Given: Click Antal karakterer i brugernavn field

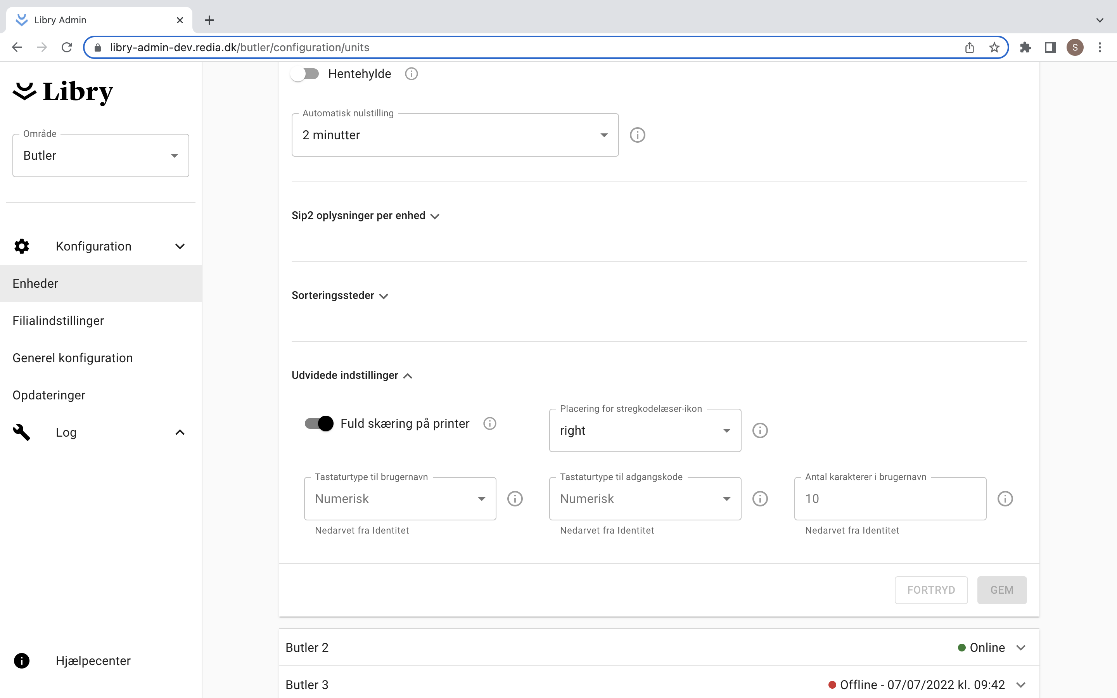Looking at the screenshot, I should [889, 499].
